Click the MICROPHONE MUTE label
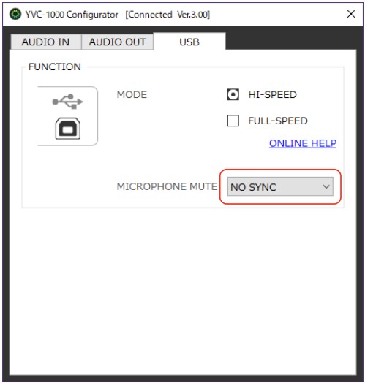 click(167, 186)
